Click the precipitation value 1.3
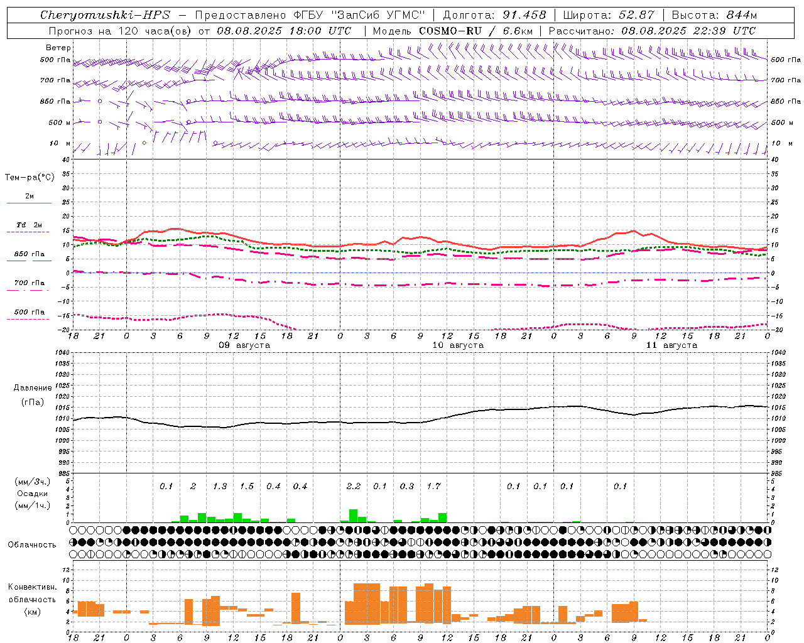Screen dimensions: 804x643 coord(220,486)
